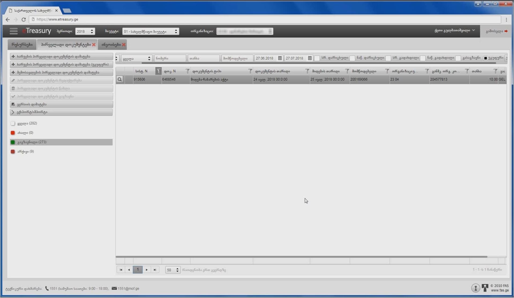
Task: Select the პირველადი დოკუმენტები tab
Action: (66, 45)
